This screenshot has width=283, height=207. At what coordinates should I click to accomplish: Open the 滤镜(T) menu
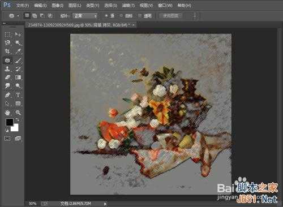point(128,6)
